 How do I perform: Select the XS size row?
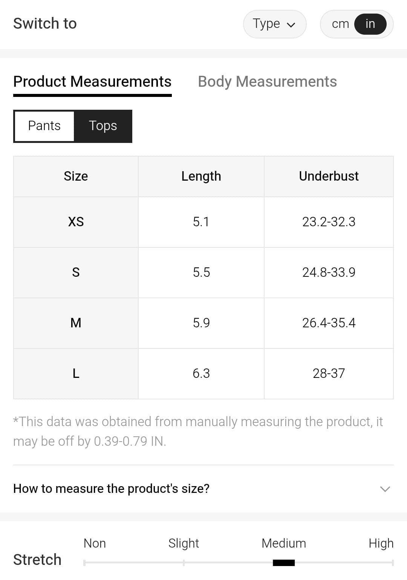click(x=76, y=222)
